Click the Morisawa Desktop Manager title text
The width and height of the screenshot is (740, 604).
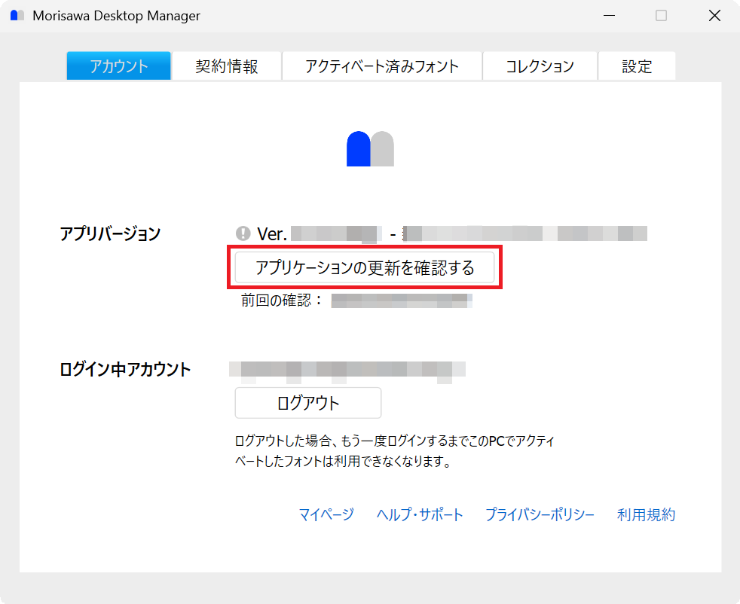click(x=116, y=16)
